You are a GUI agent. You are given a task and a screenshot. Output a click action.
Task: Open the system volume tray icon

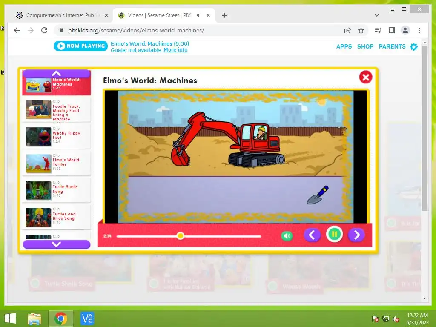(396, 319)
